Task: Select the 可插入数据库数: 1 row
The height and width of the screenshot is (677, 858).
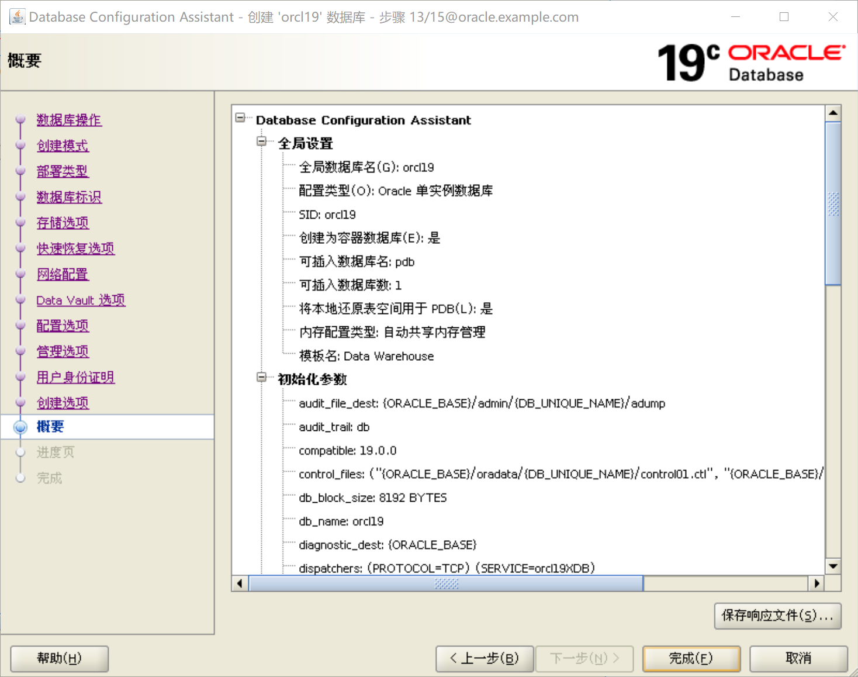Action: click(x=350, y=285)
